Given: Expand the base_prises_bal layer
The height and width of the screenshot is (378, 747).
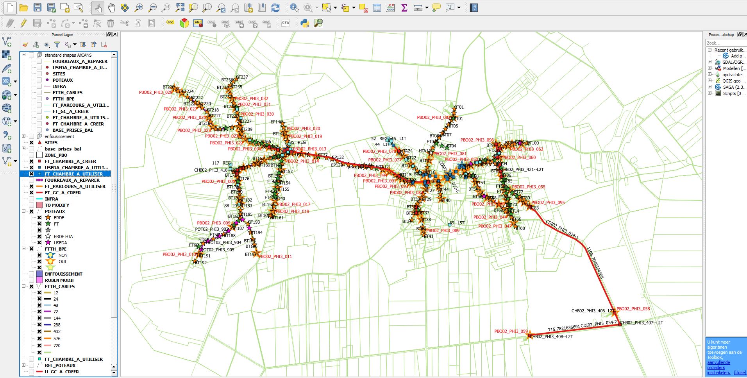Looking at the screenshot, I should coord(24,149).
